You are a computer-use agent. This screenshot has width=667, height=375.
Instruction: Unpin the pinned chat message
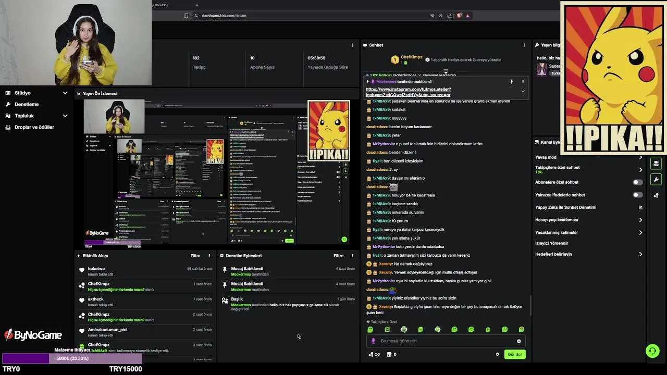tap(511, 82)
